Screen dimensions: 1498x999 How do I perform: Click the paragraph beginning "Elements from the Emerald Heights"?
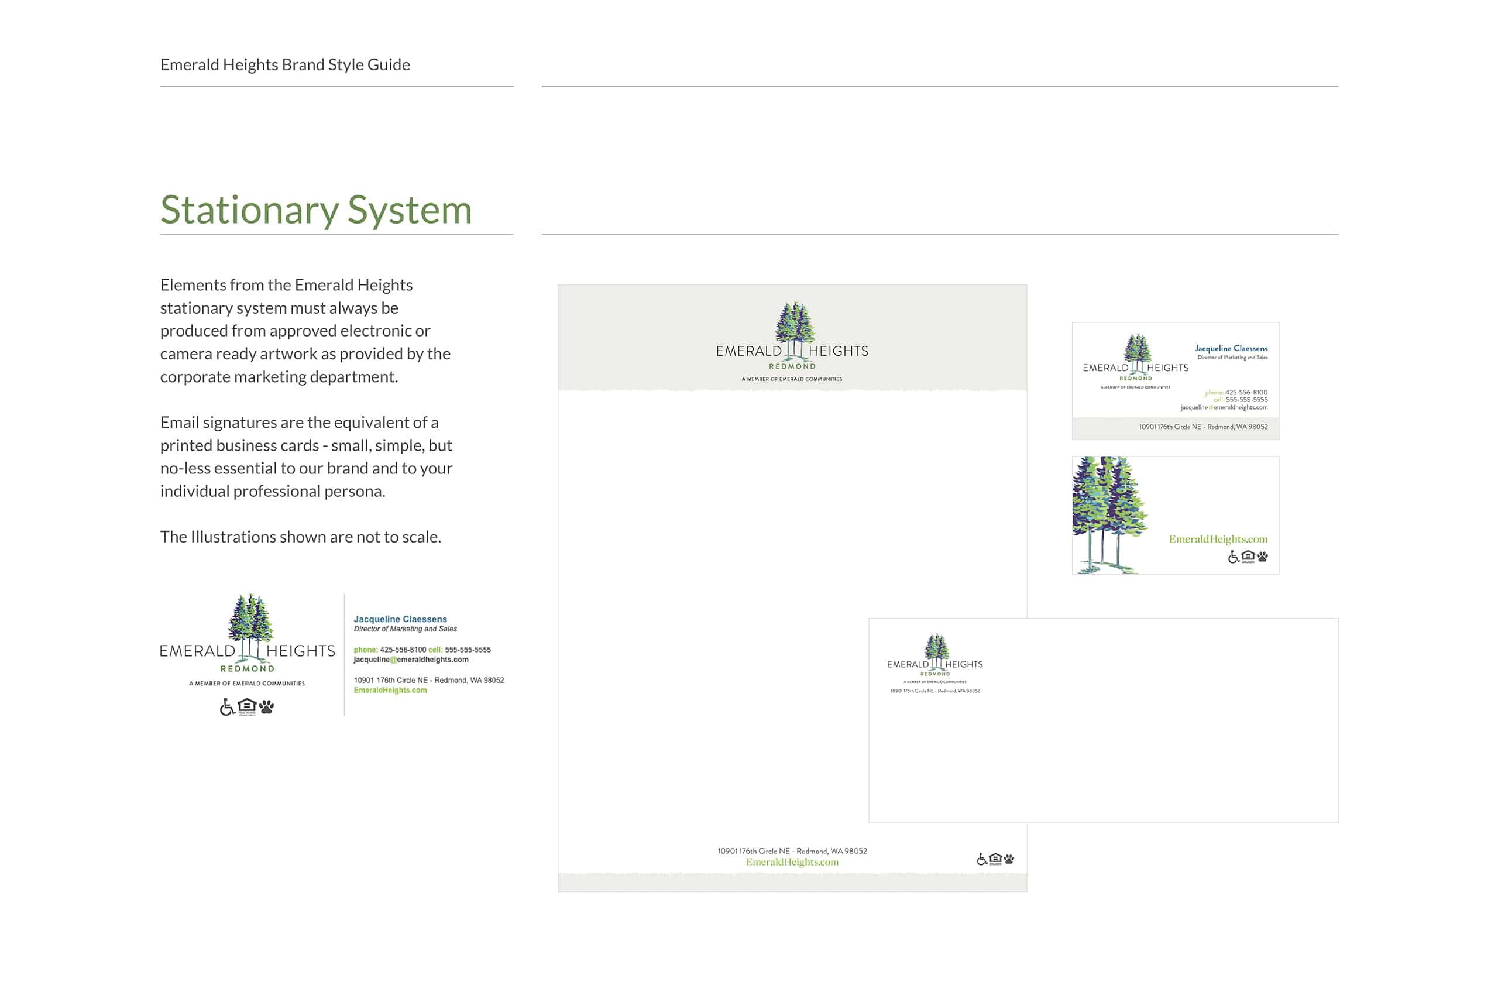click(305, 331)
